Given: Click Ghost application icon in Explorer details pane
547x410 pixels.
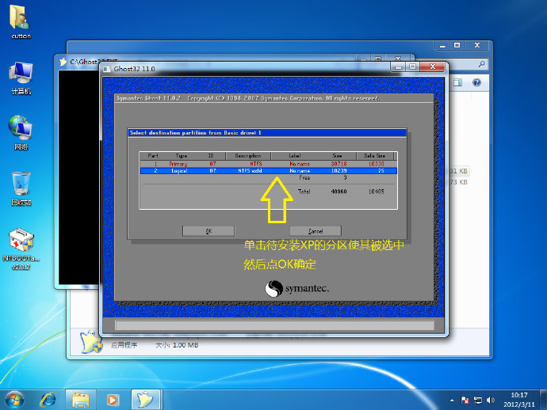Looking at the screenshot, I should coord(90,342).
